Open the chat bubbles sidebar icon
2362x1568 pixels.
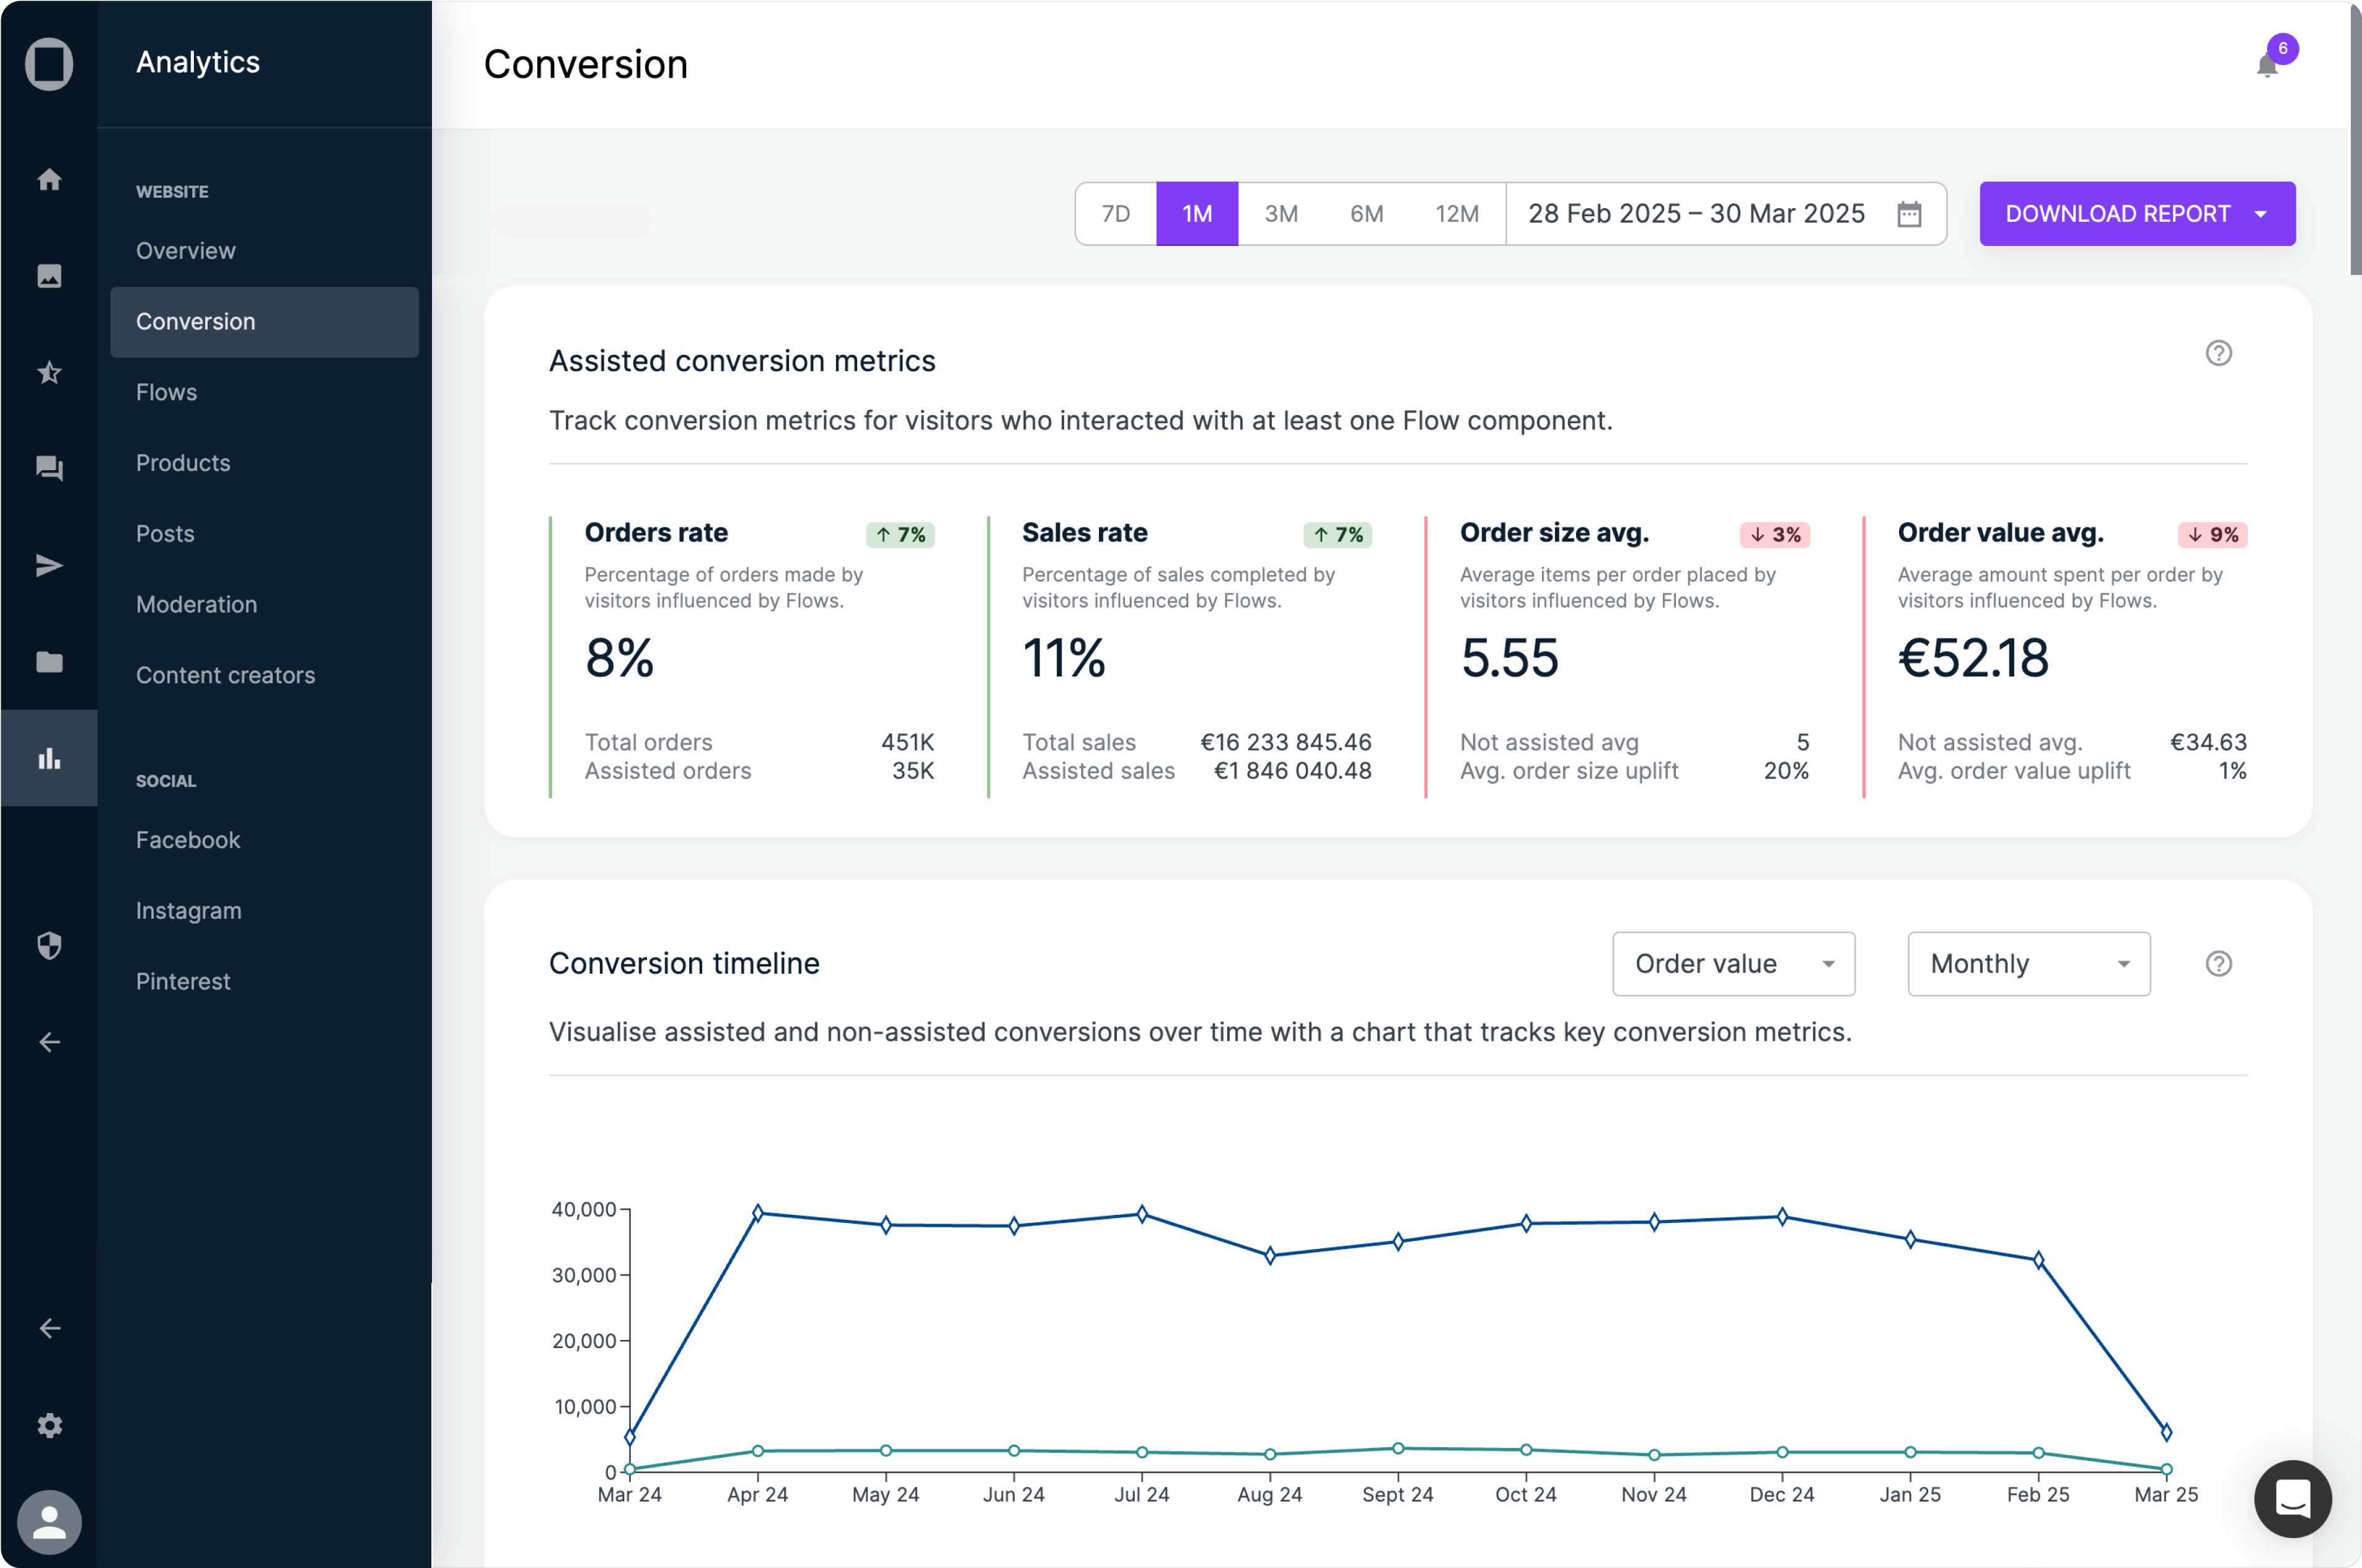point(49,468)
